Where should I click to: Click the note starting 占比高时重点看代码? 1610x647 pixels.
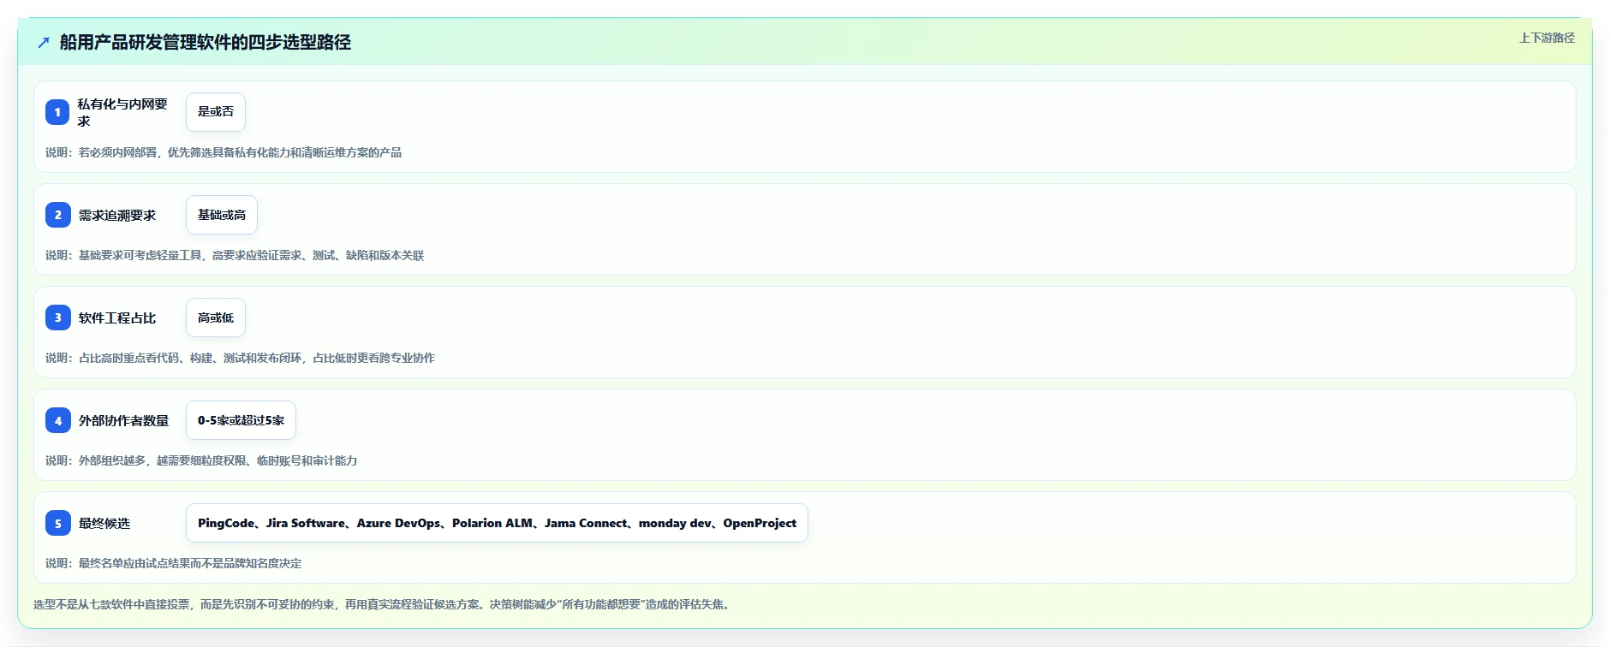tap(240, 358)
